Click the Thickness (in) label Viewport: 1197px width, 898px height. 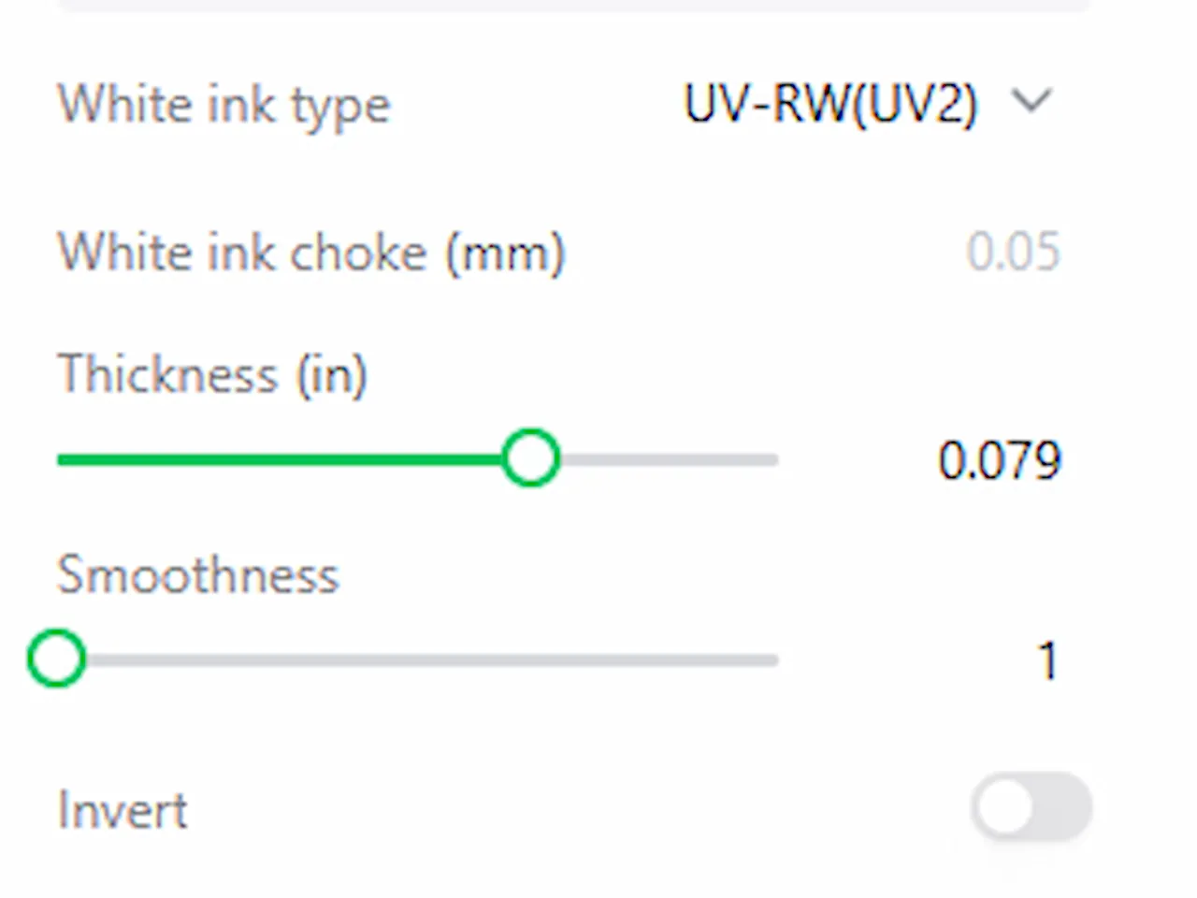tap(212, 375)
